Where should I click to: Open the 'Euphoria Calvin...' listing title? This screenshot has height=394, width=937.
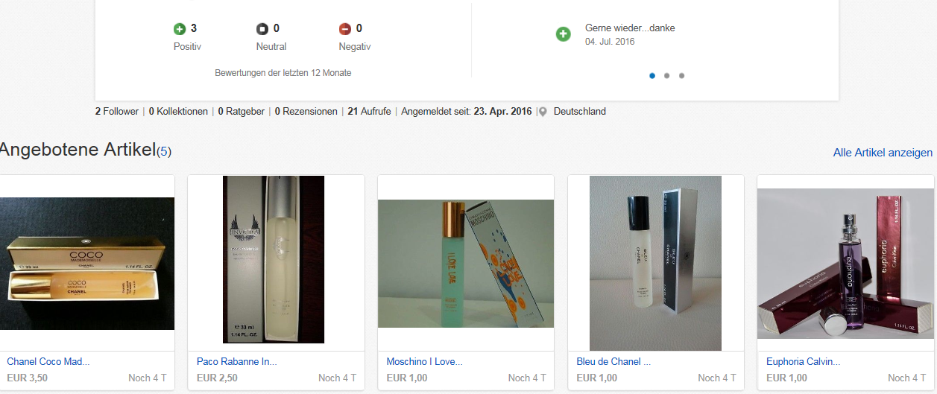point(804,361)
